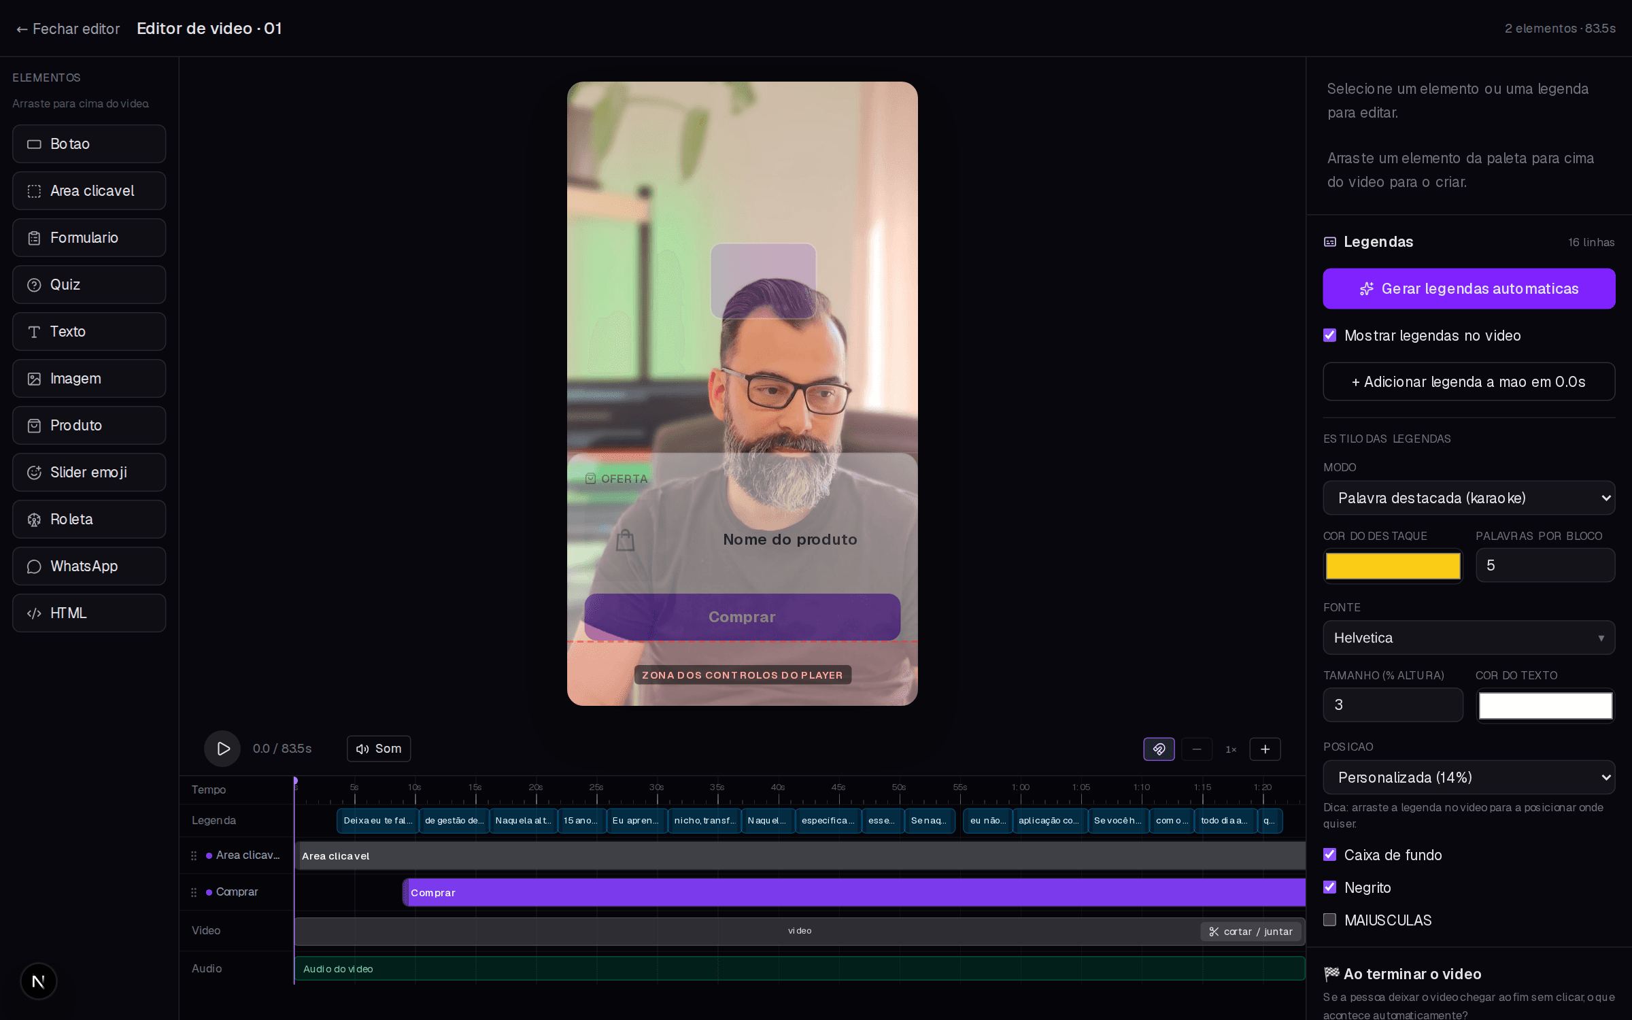This screenshot has width=1632, height=1020.
Task: Play the video preview
Action: pyautogui.click(x=222, y=749)
